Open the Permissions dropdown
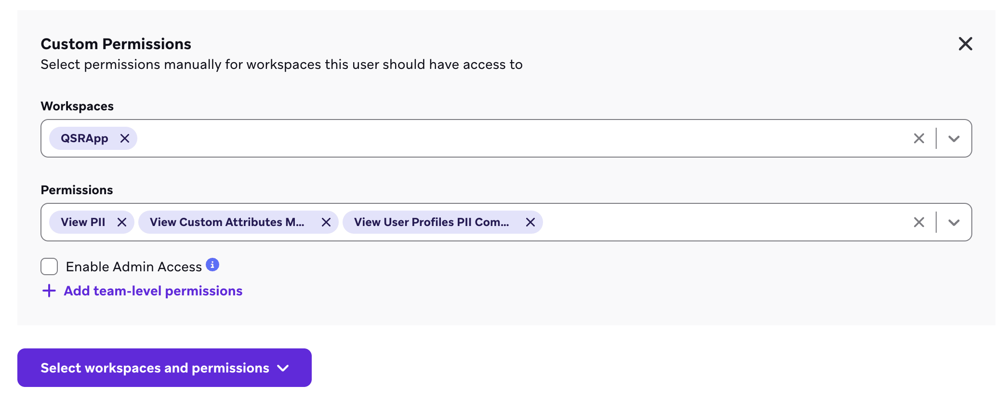1007x399 pixels. click(x=954, y=222)
